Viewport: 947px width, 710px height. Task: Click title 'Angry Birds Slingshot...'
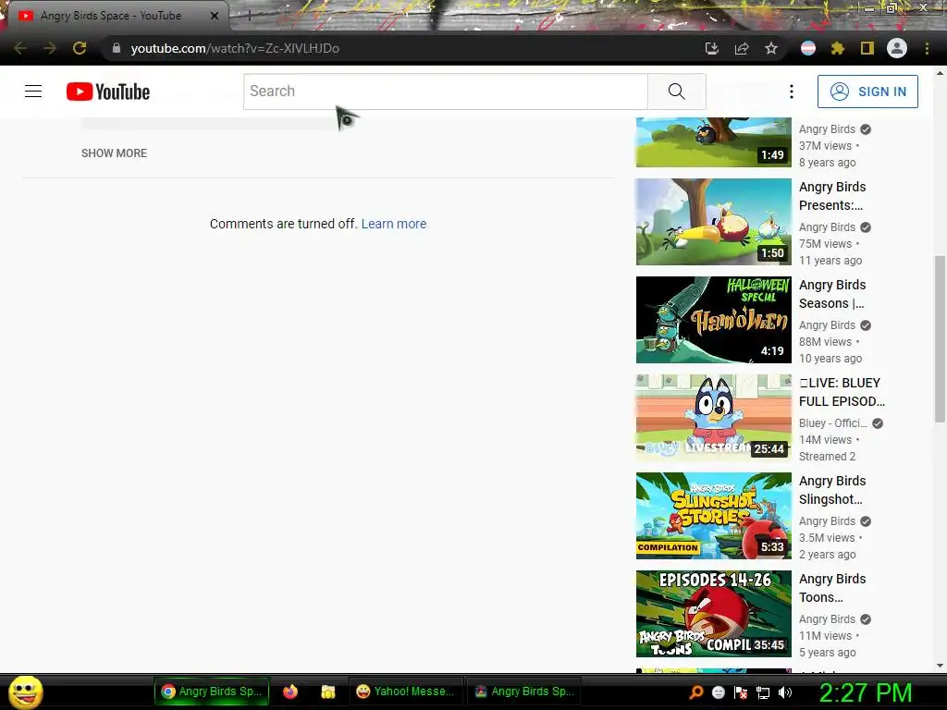point(832,490)
